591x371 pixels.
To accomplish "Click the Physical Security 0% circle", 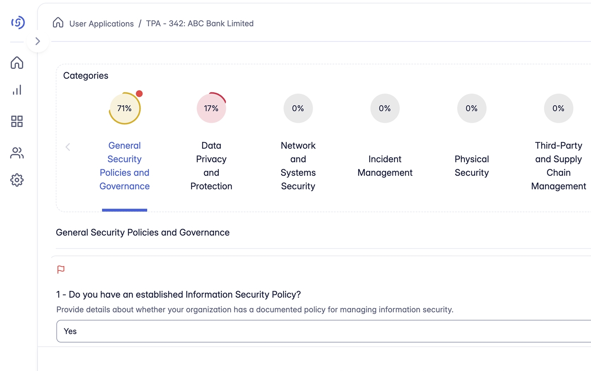I will [x=471, y=108].
